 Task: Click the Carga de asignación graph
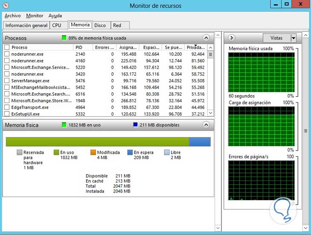tap(262, 126)
